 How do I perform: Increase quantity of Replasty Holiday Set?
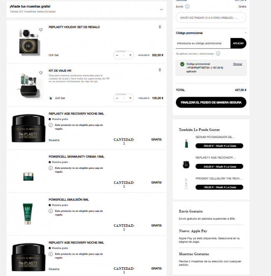coord(130,55)
